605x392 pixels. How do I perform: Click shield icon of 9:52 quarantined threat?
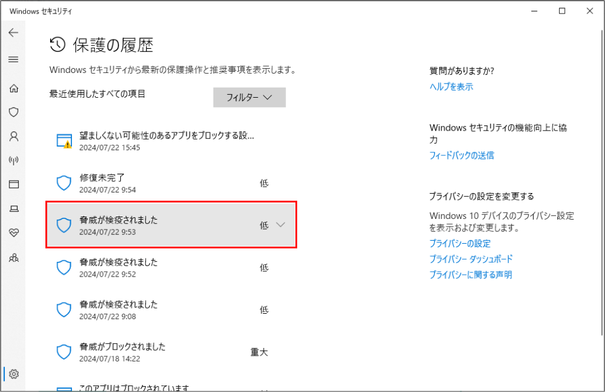tap(64, 268)
